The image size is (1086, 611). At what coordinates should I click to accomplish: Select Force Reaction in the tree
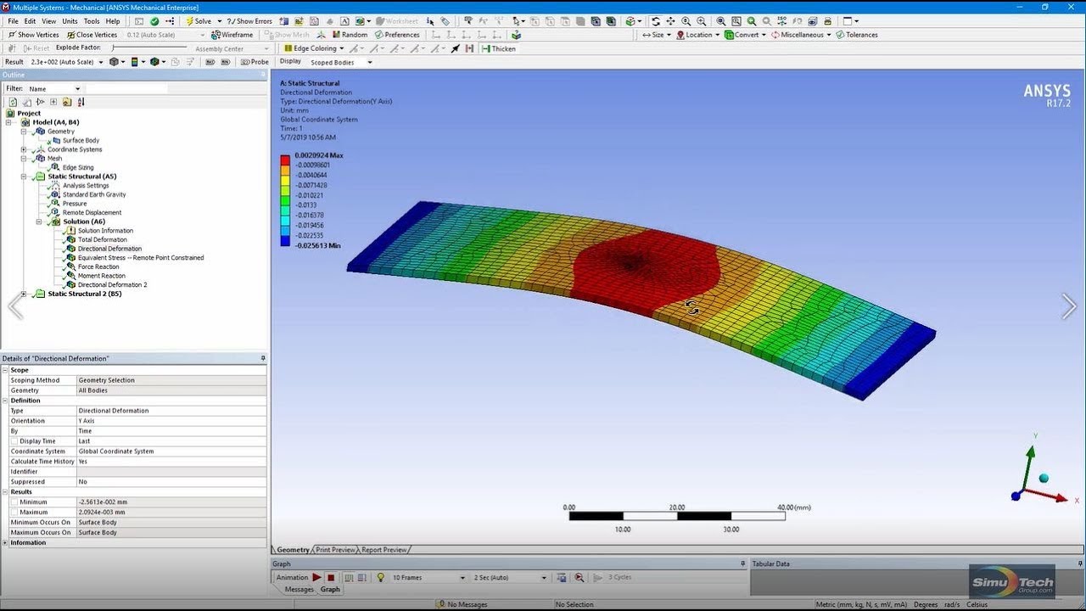[98, 266]
